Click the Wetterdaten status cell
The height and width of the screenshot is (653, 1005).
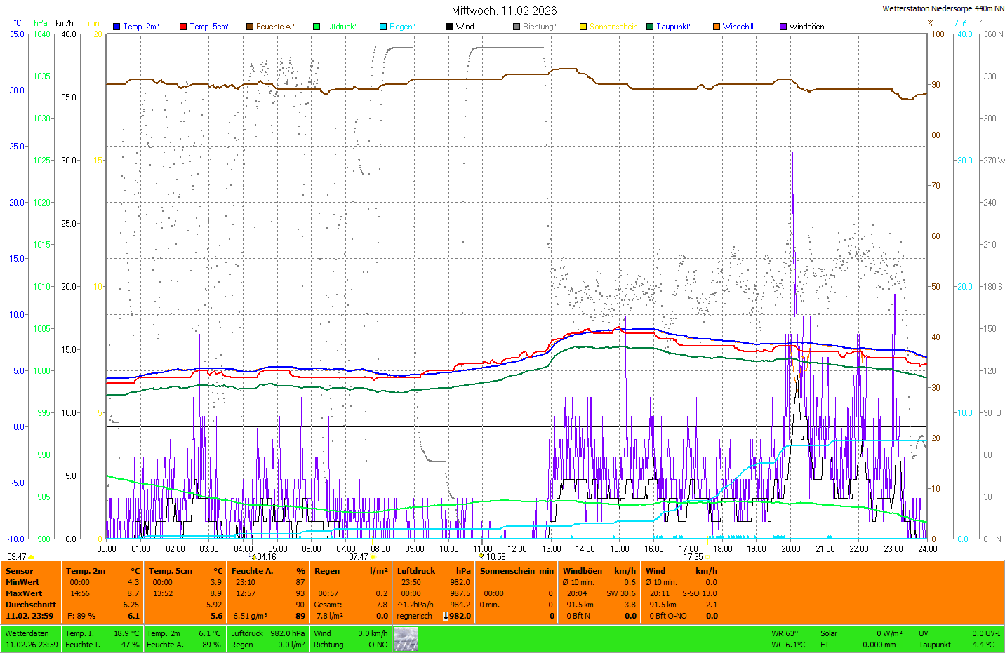[27, 633]
